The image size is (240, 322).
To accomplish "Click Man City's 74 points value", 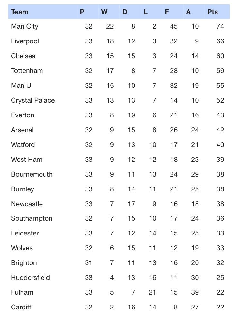I will pyautogui.click(x=220, y=26).
